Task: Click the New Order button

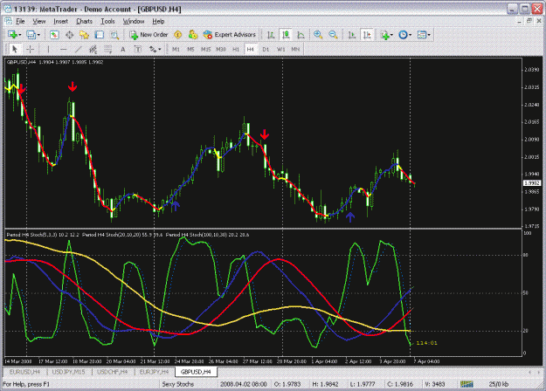Action: pos(149,35)
